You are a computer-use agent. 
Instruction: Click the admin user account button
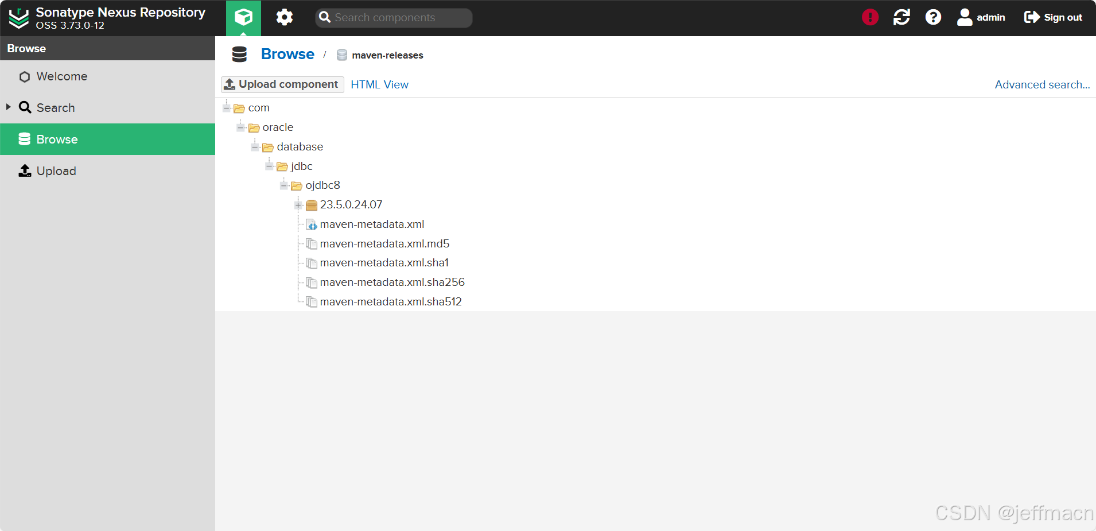click(x=981, y=17)
